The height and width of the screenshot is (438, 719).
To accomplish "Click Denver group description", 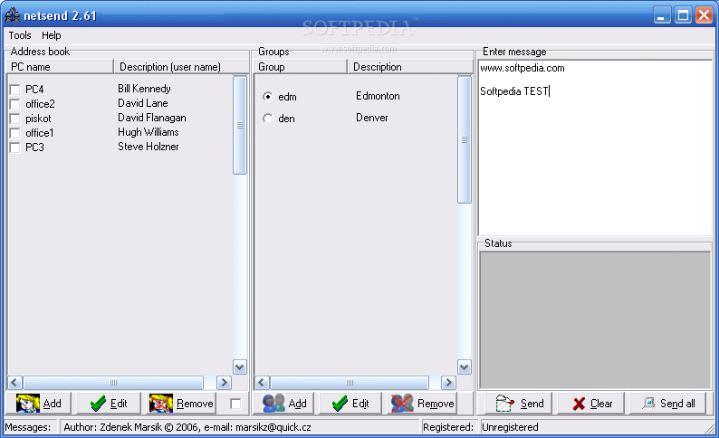I will click(x=372, y=118).
